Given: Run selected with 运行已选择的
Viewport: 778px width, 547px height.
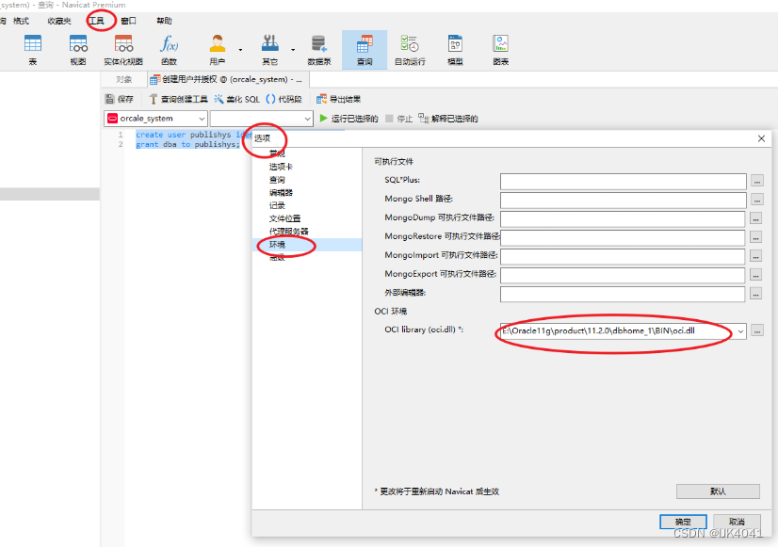Looking at the screenshot, I should coord(348,119).
